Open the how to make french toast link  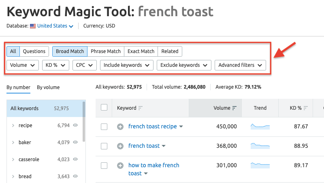[x=154, y=169]
